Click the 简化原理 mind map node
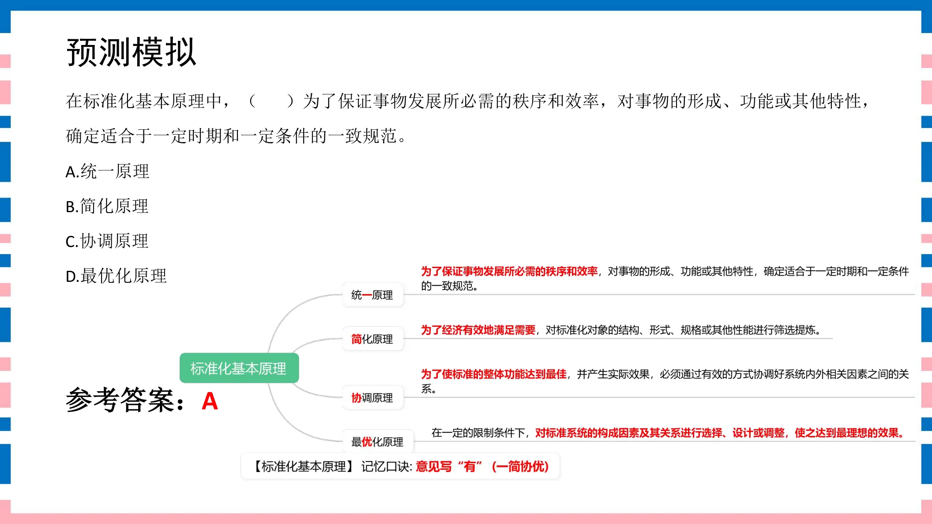 372,339
